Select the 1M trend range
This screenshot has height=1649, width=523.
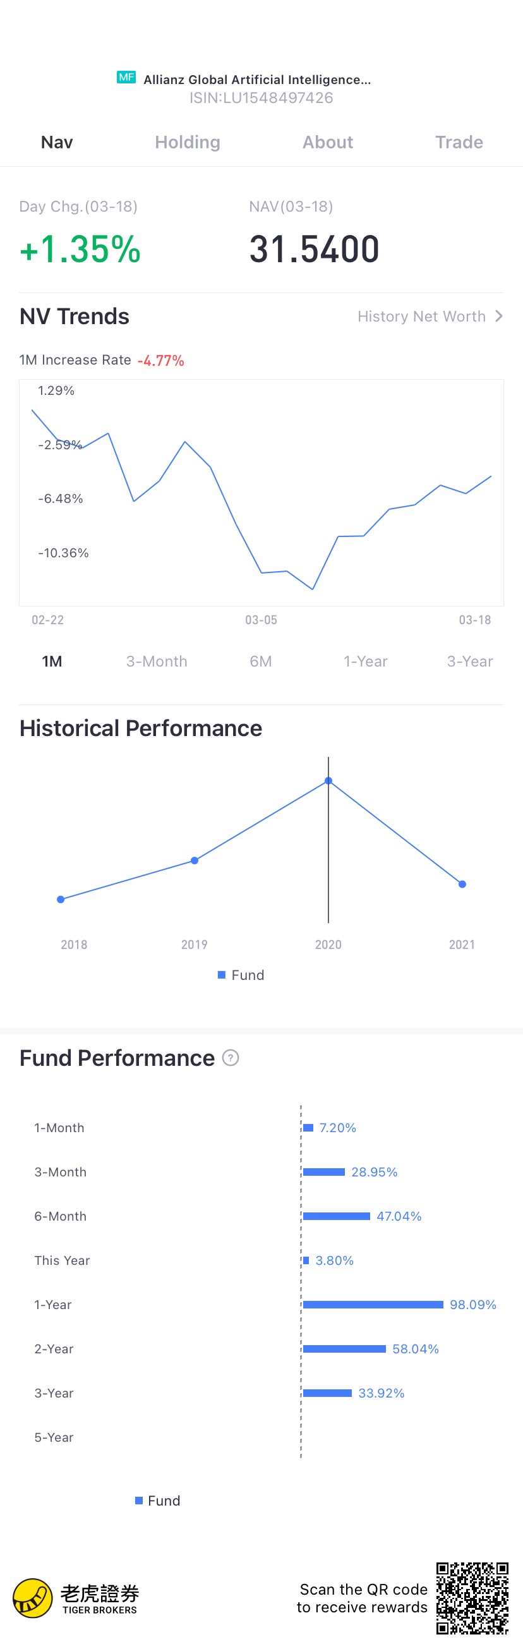52,661
